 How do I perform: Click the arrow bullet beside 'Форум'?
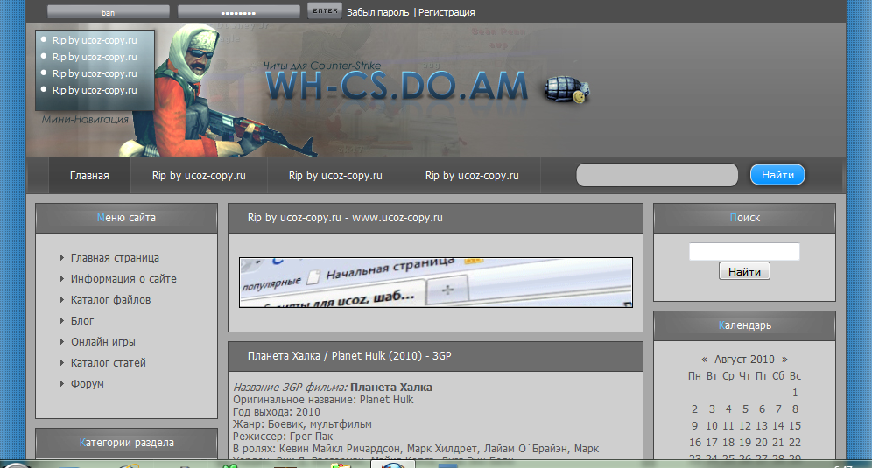point(62,383)
